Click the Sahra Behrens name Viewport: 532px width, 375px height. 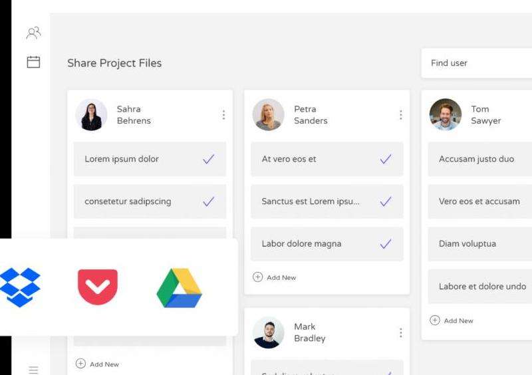pyautogui.click(x=134, y=115)
